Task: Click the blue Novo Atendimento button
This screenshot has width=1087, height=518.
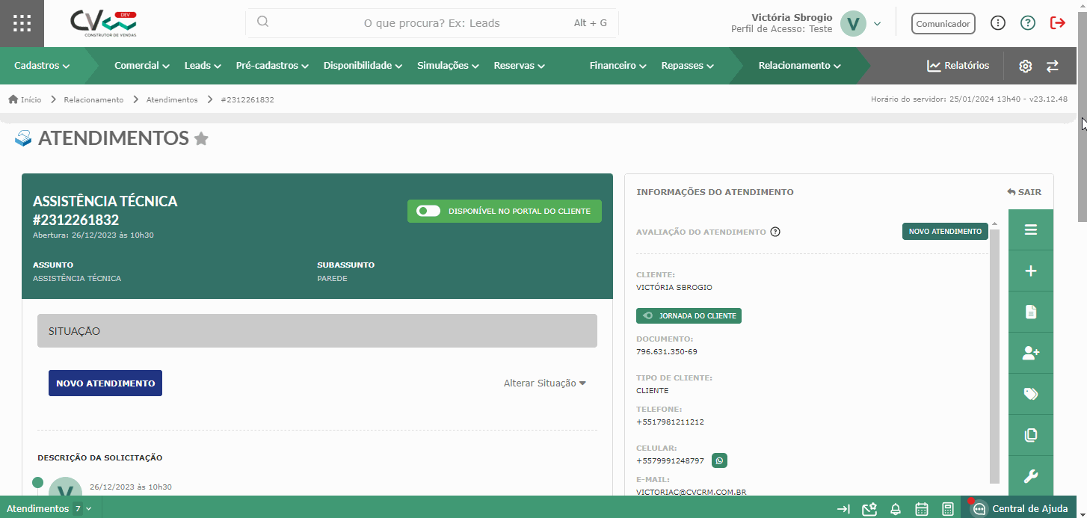Action: click(x=105, y=383)
